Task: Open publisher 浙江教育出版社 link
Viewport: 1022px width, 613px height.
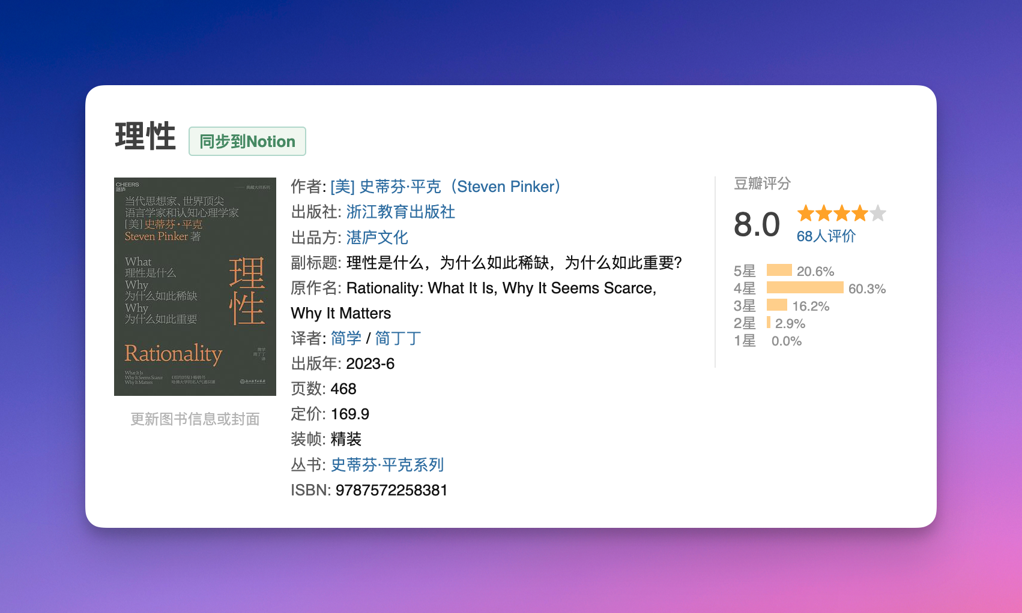Action: pyautogui.click(x=401, y=212)
